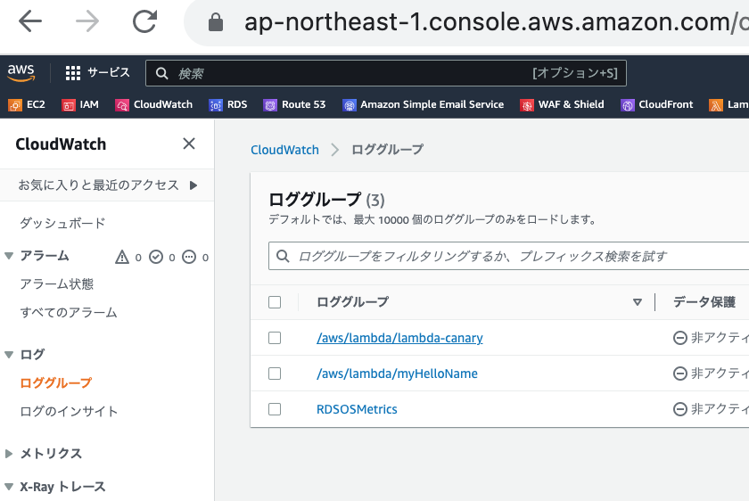
Task: Open RDS shortcut in favorites bar
Action: [x=228, y=104]
